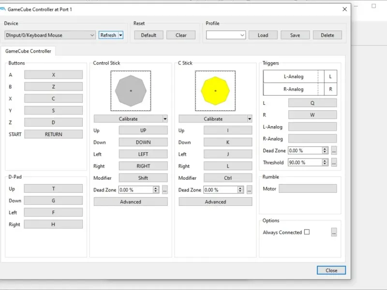The height and width of the screenshot is (290, 387).
Task: Open C Stick Dead Zone ellipsis button
Action: pyautogui.click(x=249, y=190)
